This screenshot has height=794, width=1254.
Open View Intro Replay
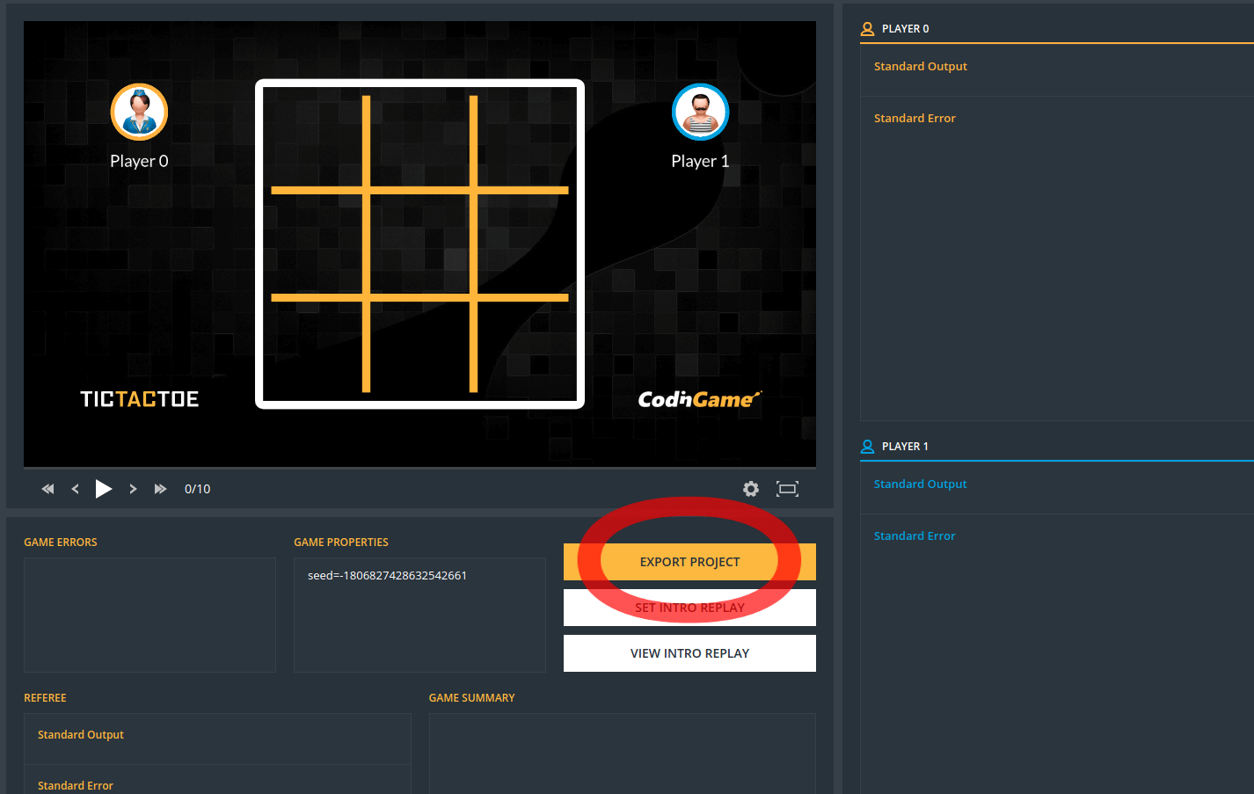[x=689, y=653]
